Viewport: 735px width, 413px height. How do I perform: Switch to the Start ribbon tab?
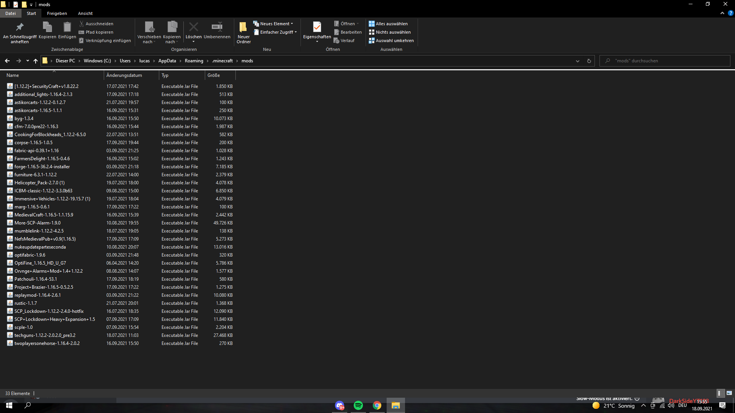pos(31,13)
